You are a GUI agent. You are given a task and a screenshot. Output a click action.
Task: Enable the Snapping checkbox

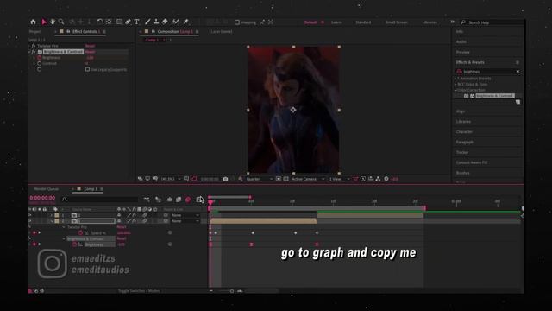click(x=237, y=22)
